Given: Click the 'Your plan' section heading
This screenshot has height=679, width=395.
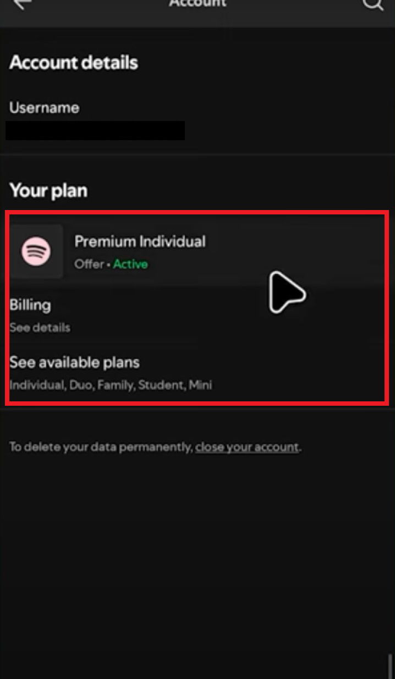Looking at the screenshot, I should coord(48,190).
